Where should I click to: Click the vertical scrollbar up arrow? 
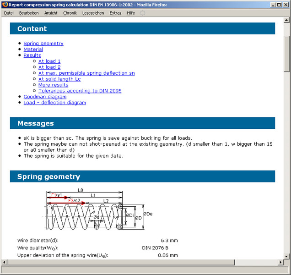pos(286,21)
